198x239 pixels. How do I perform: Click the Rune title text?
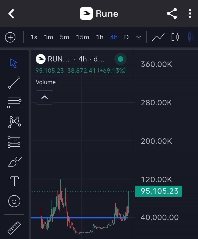pyautogui.click(x=107, y=14)
